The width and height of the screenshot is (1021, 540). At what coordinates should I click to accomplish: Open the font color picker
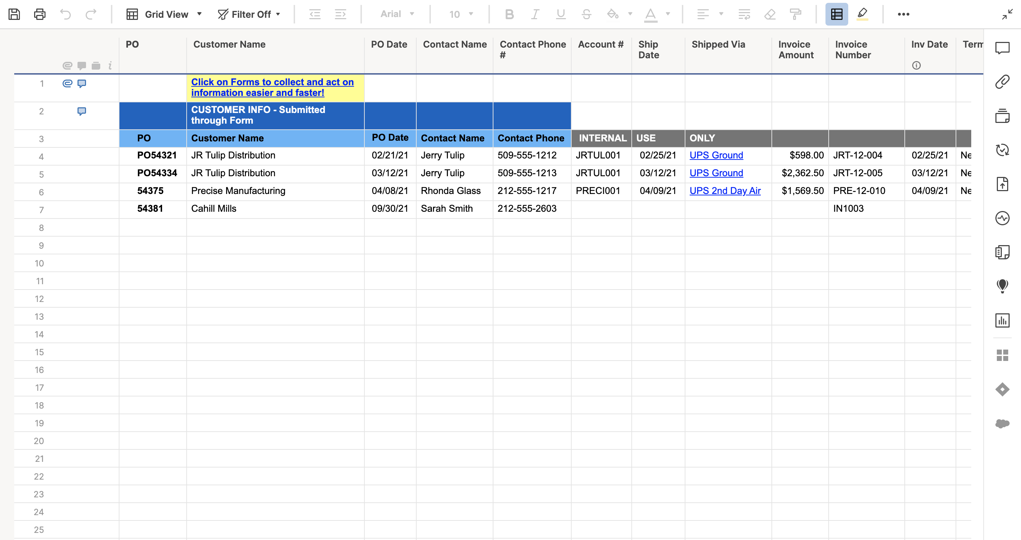point(668,14)
